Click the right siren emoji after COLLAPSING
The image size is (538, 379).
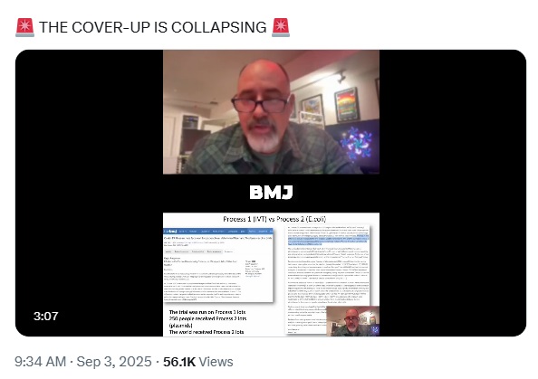point(281,27)
